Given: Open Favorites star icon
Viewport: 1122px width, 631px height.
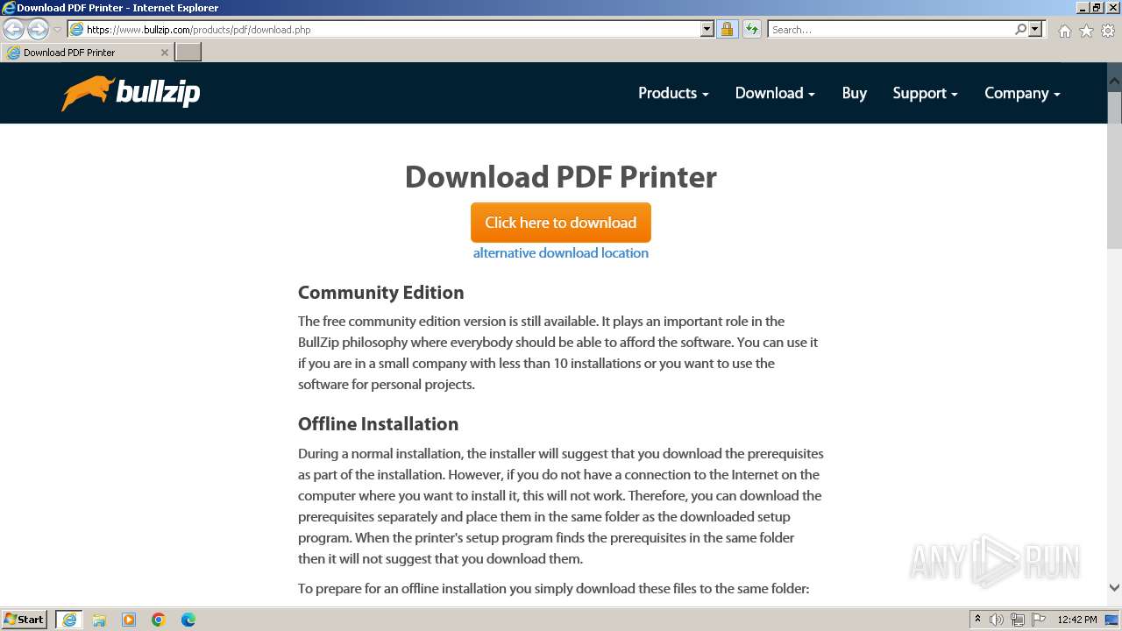Looking at the screenshot, I should 1086,31.
